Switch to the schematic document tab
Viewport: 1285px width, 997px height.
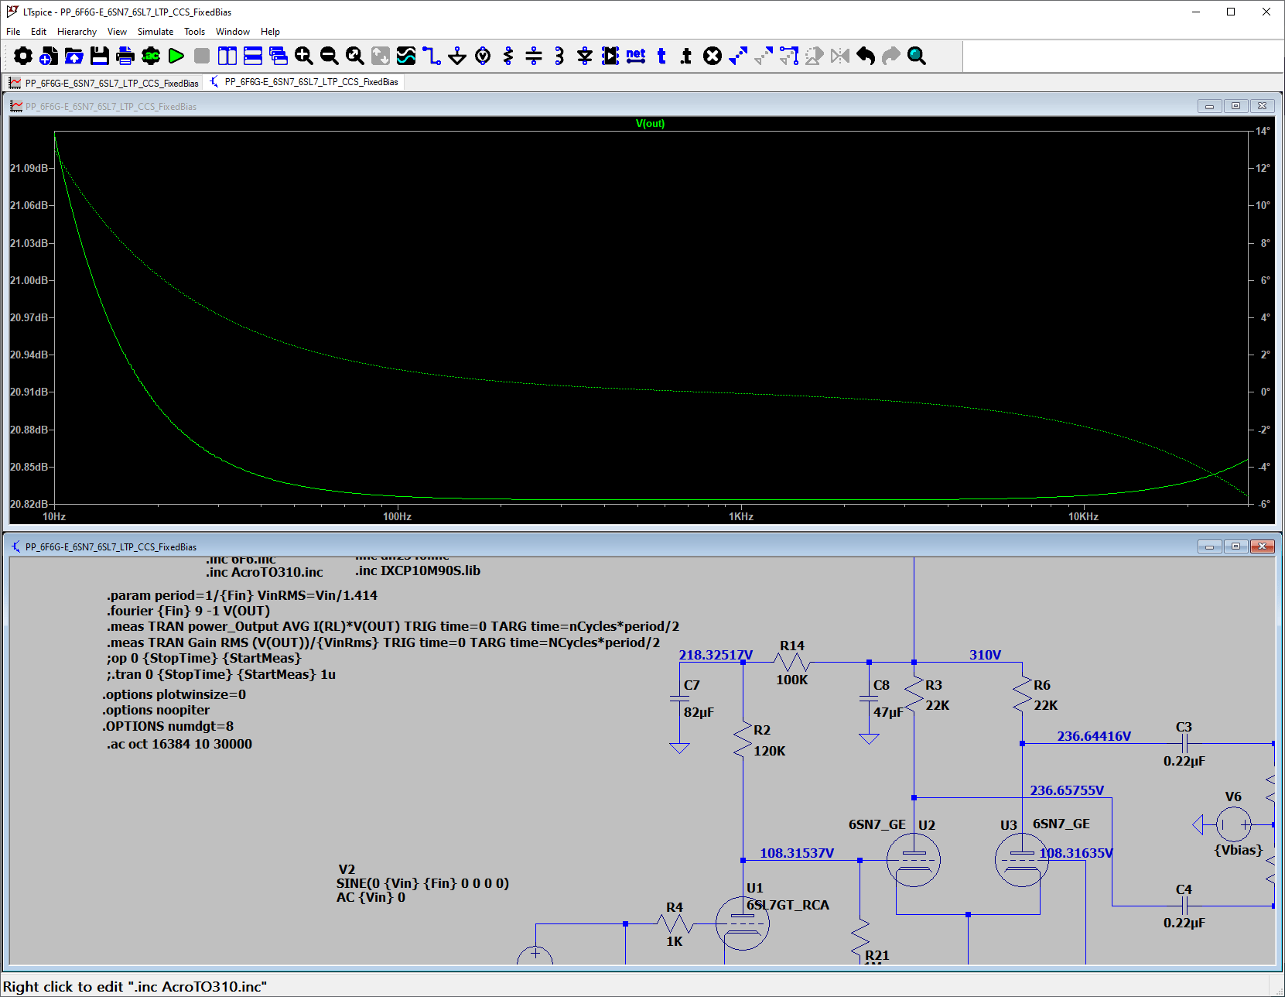tap(304, 82)
